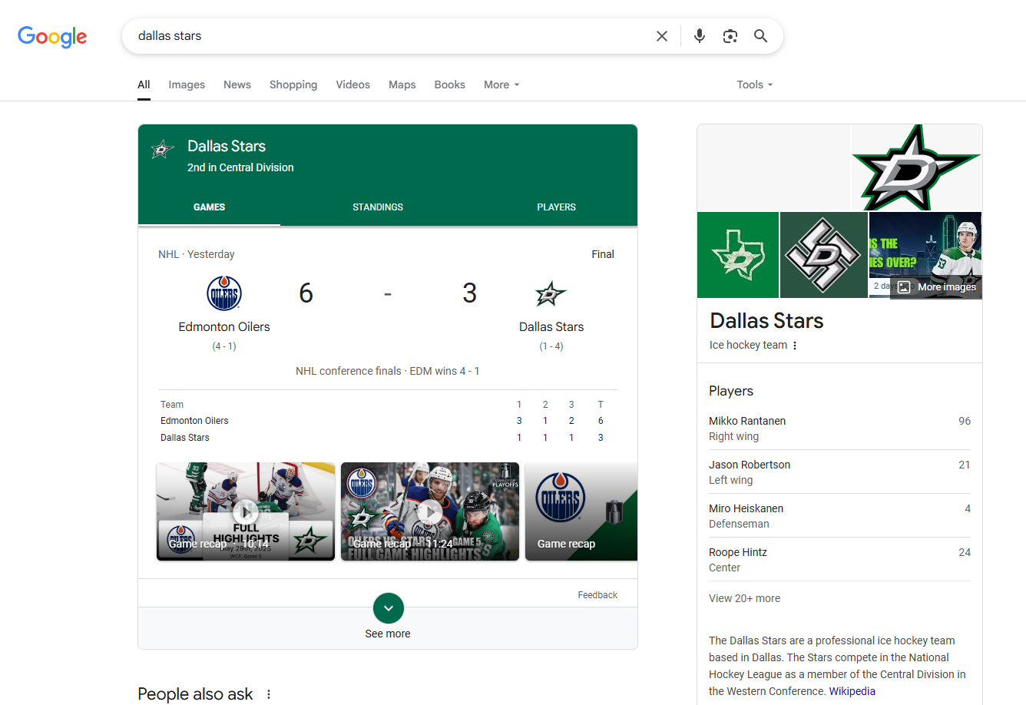Go to the Books tab
1026x705 pixels.
(449, 84)
